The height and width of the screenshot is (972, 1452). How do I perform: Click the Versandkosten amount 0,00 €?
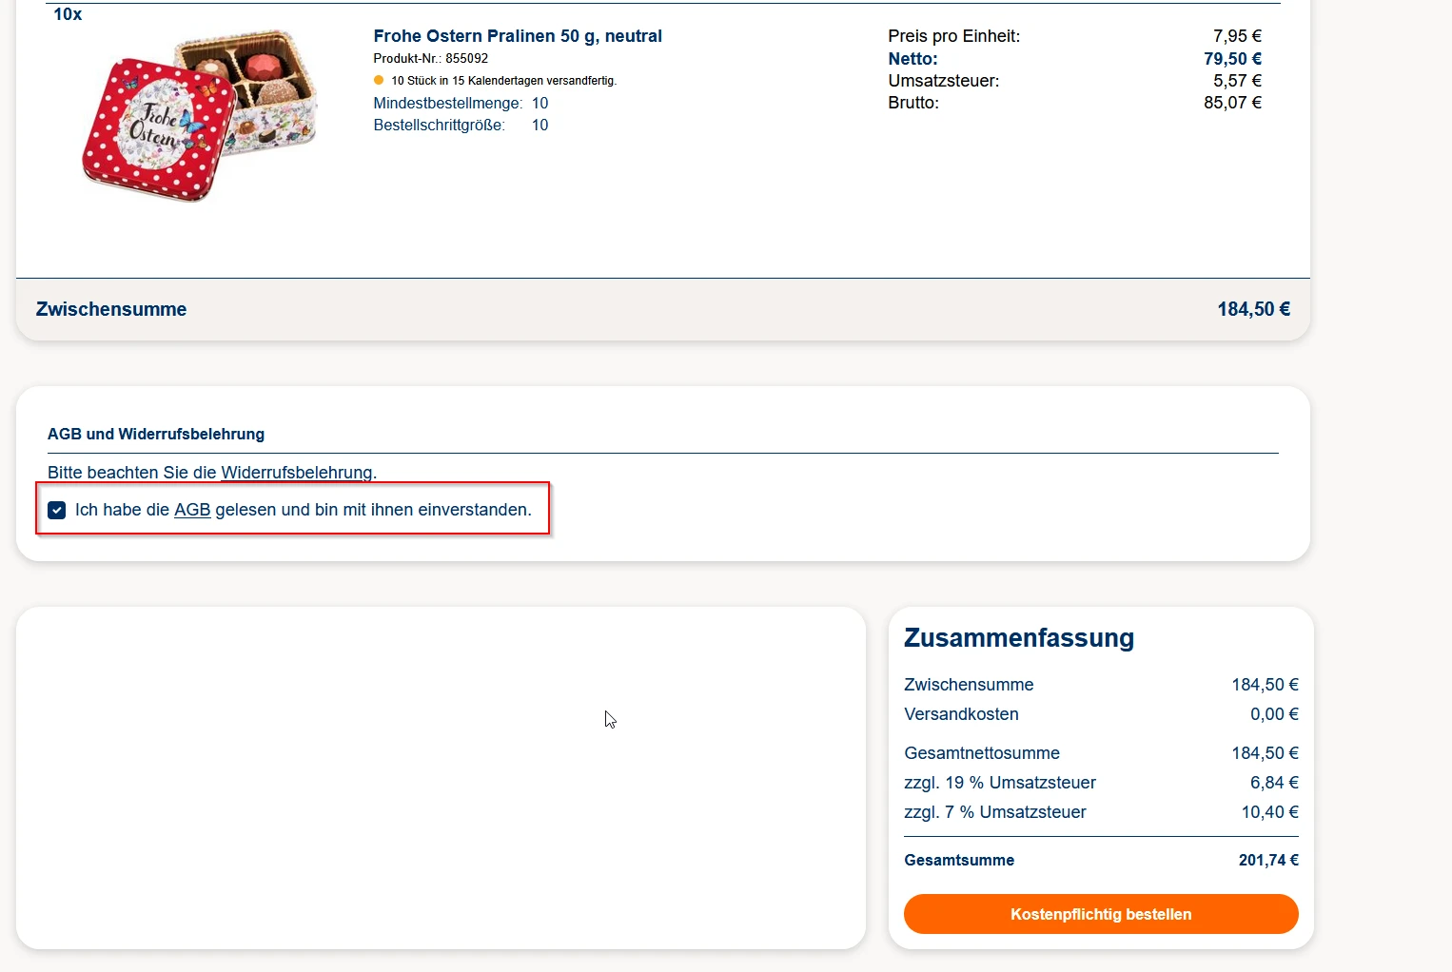click(1274, 714)
